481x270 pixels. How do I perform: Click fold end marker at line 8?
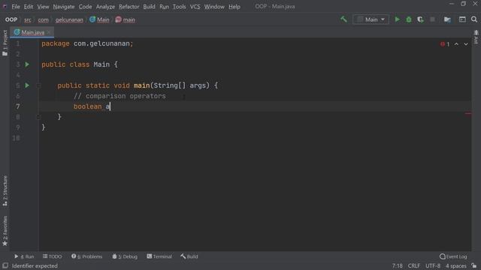pyautogui.click(x=38, y=117)
